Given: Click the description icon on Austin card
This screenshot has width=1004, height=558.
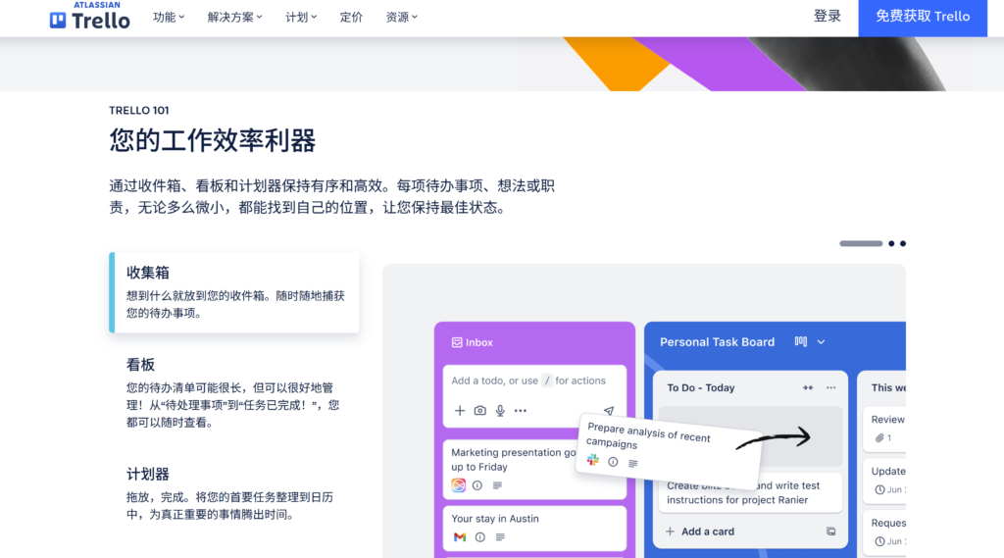Looking at the screenshot, I should [500, 537].
